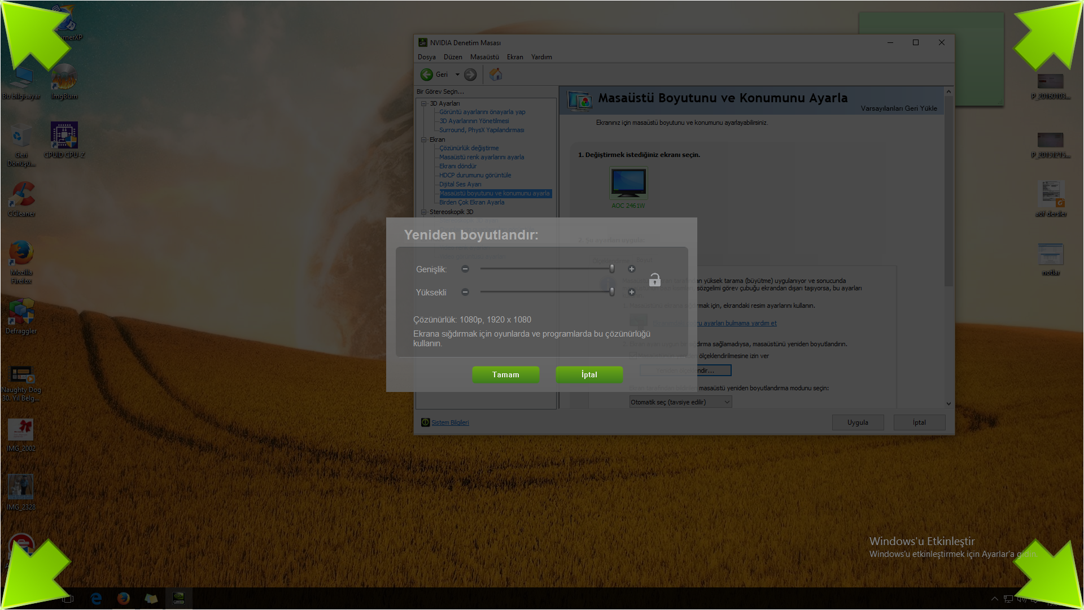Open Firefox from the taskbar
Viewport: 1084px width, 610px height.
click(124, 599)
